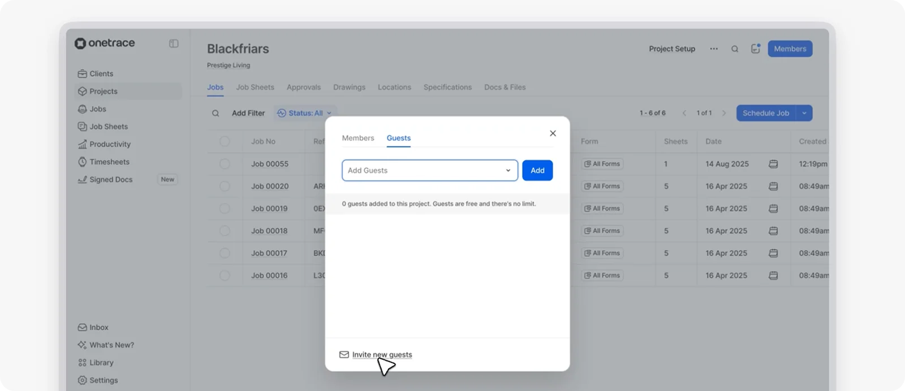
Task: Select the checkbox for Job 00055
Action: (225, 164)
